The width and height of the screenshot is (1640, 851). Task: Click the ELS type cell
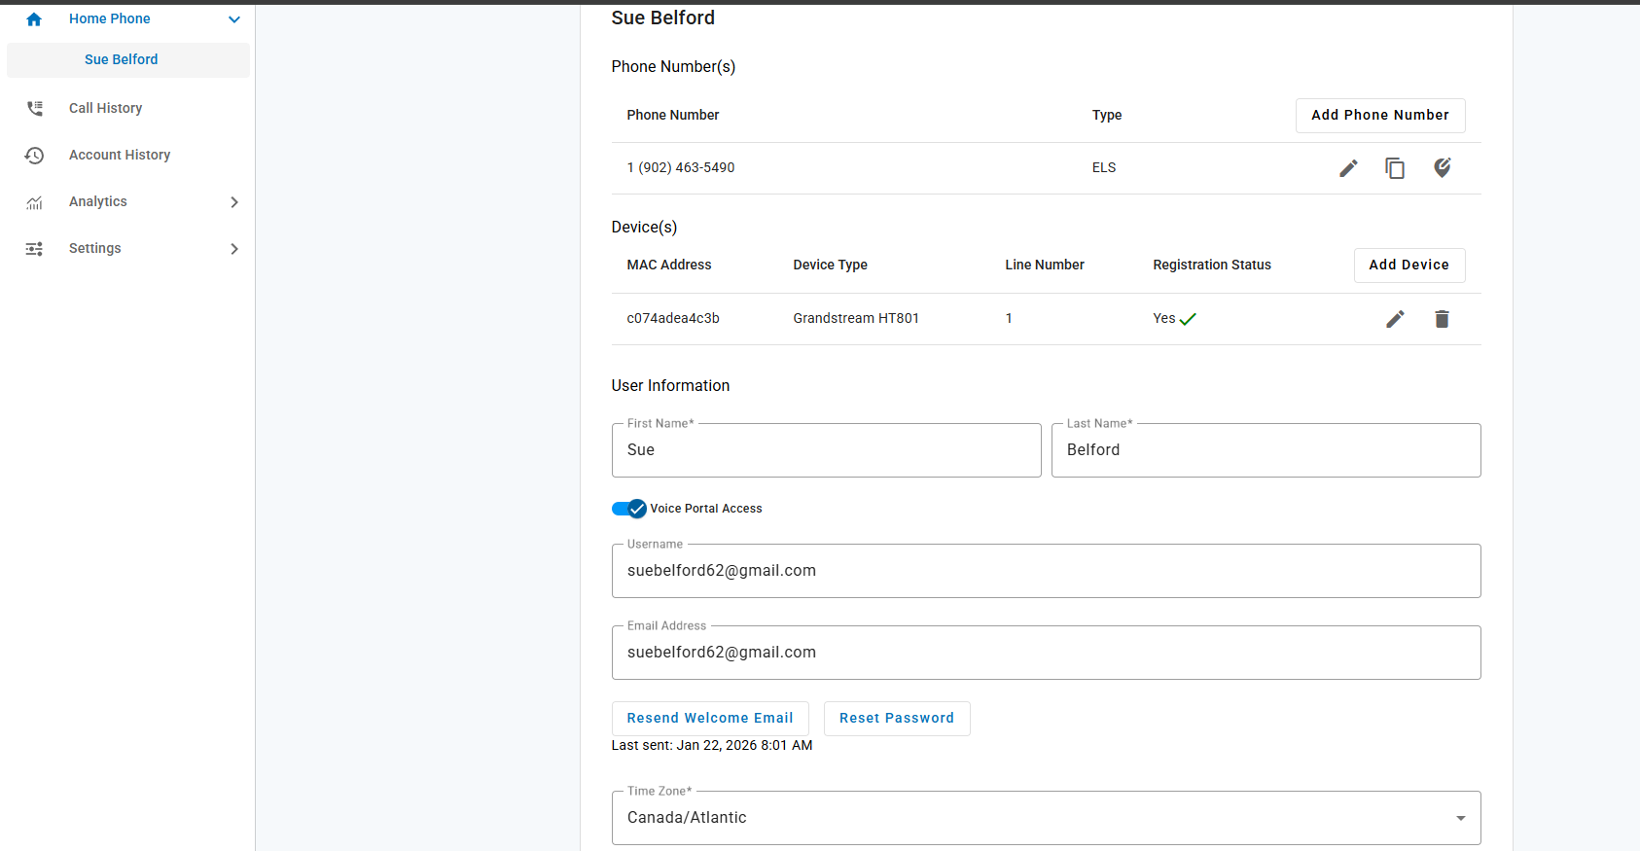point(1104,167)
